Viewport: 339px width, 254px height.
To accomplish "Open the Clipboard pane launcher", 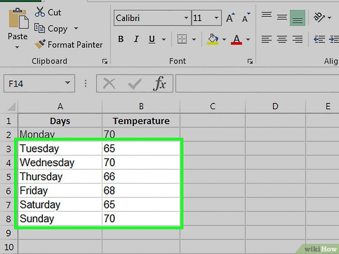I will pos(105,61).
